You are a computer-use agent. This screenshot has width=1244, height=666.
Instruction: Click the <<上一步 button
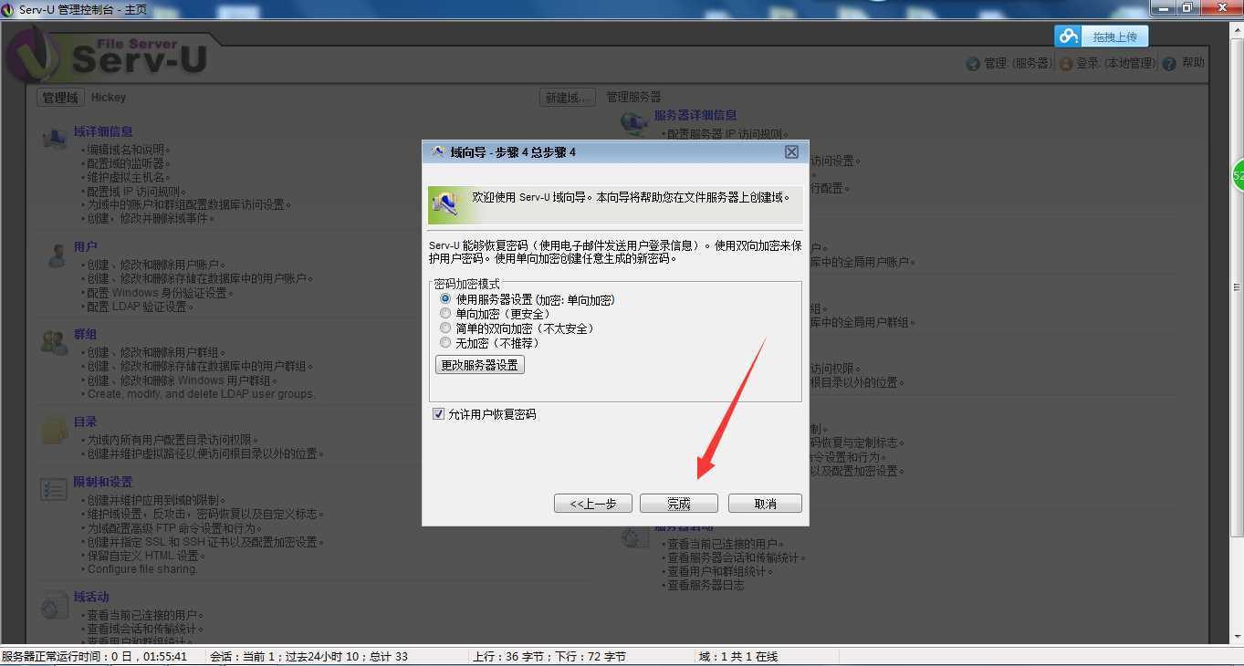(x=593, y=504)
